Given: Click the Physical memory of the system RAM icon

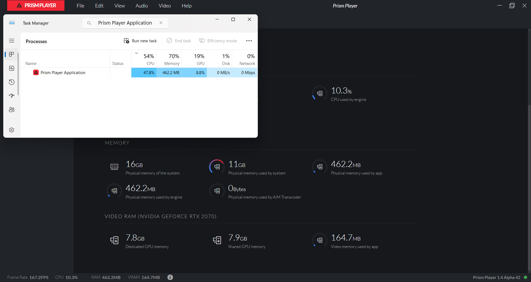Looking at the screenshot, I should click(114, 167).
